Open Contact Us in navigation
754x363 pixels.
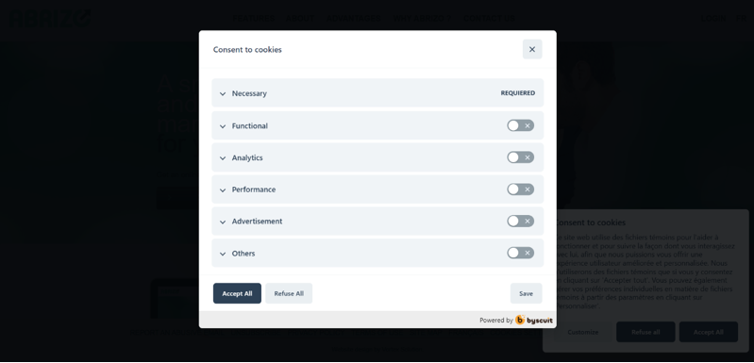coord(489,19)
